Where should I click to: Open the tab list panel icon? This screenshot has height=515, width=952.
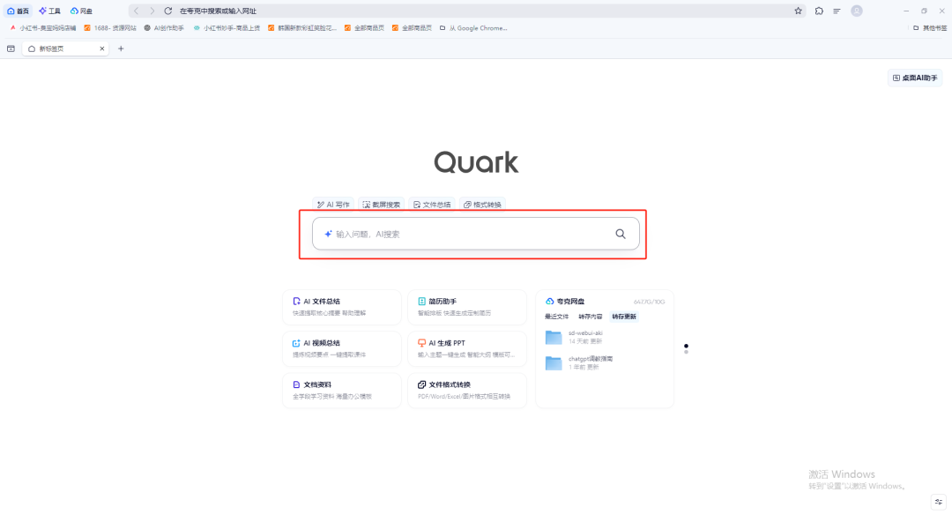click(x=11, y=49)
